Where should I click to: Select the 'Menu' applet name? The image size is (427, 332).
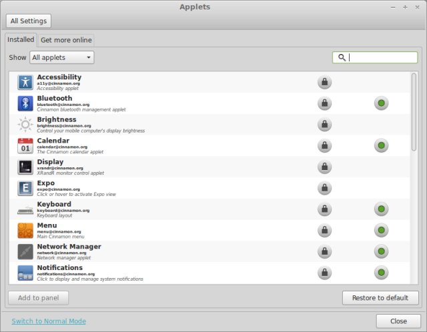[x=47, y=225]
